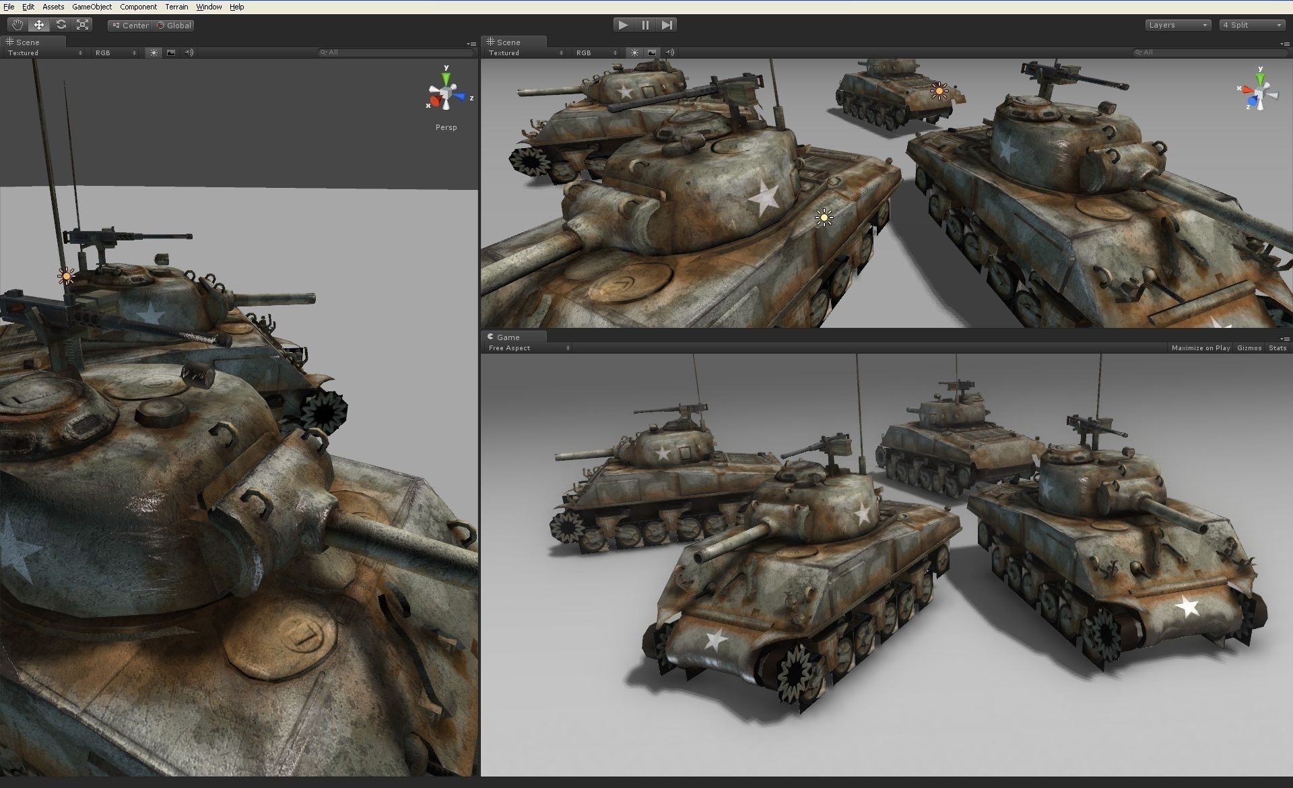Click the Gizmos button in the Game view
The image size is (1293, 788).
[x=1249, y=348]
